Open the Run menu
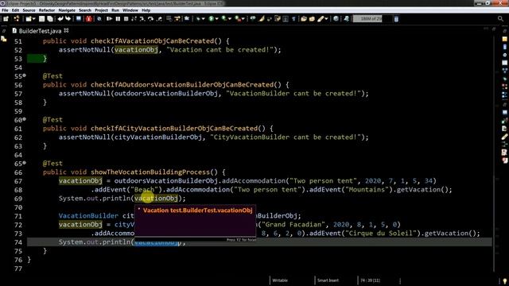Viewport: 509px width, 286px height. (x=115, y=10)
